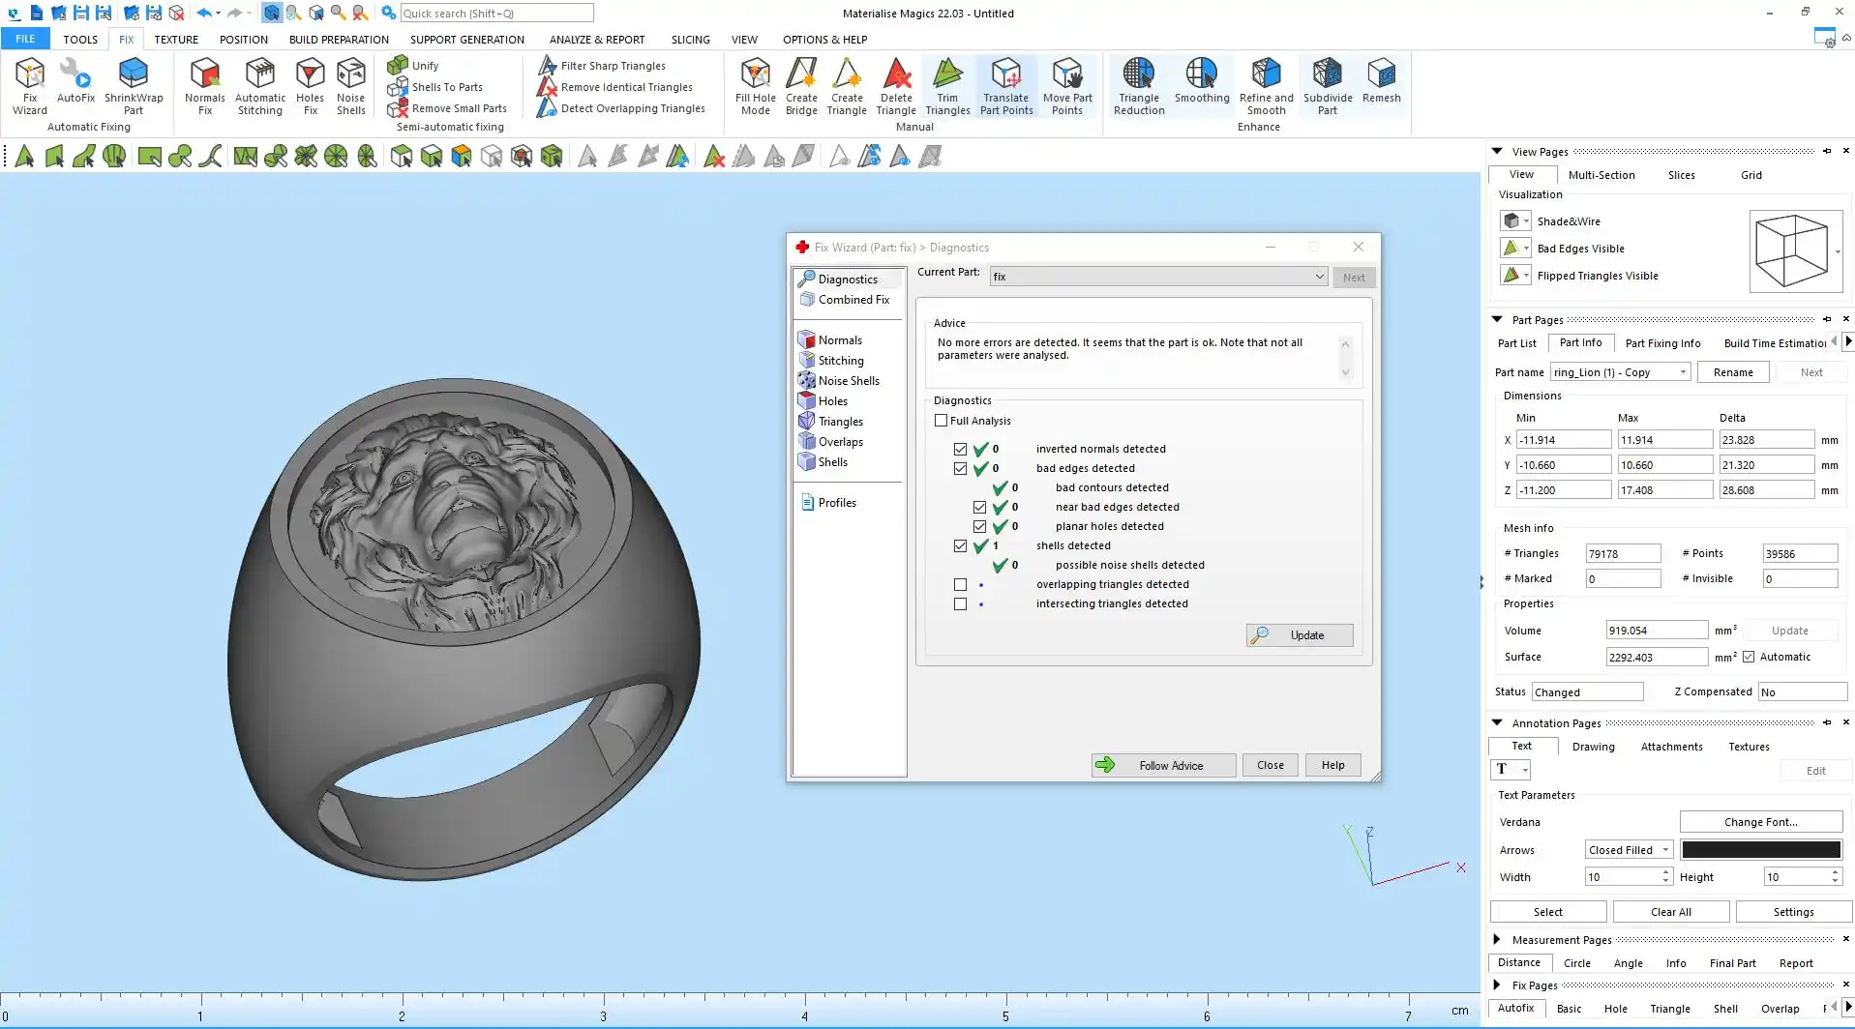Click the Follow Advice button

point(1163,765)
